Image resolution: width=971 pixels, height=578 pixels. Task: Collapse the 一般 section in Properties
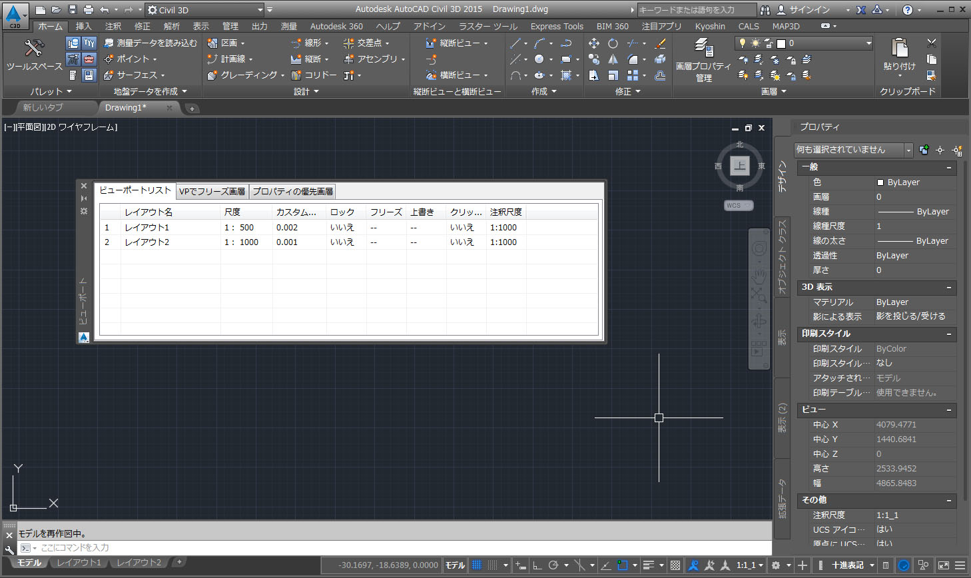coord(949,167)
